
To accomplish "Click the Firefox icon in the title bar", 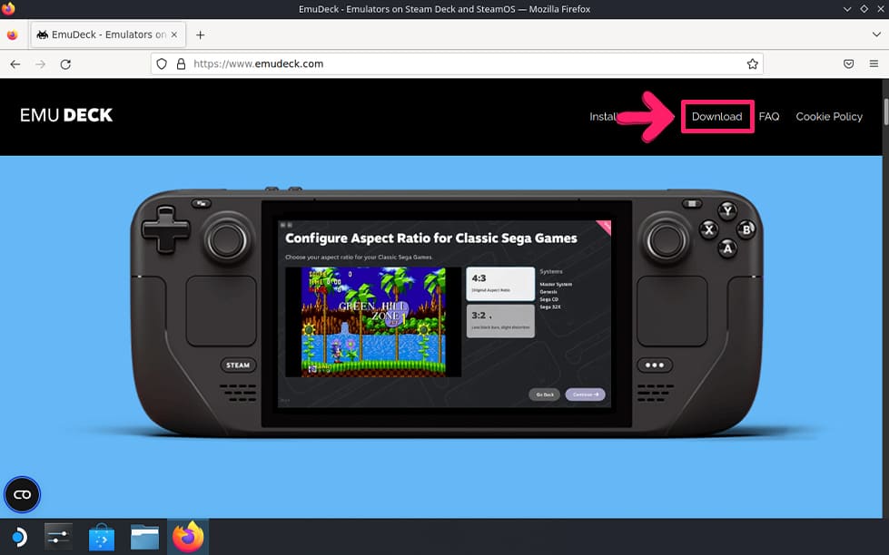I will tap(8, 8).
